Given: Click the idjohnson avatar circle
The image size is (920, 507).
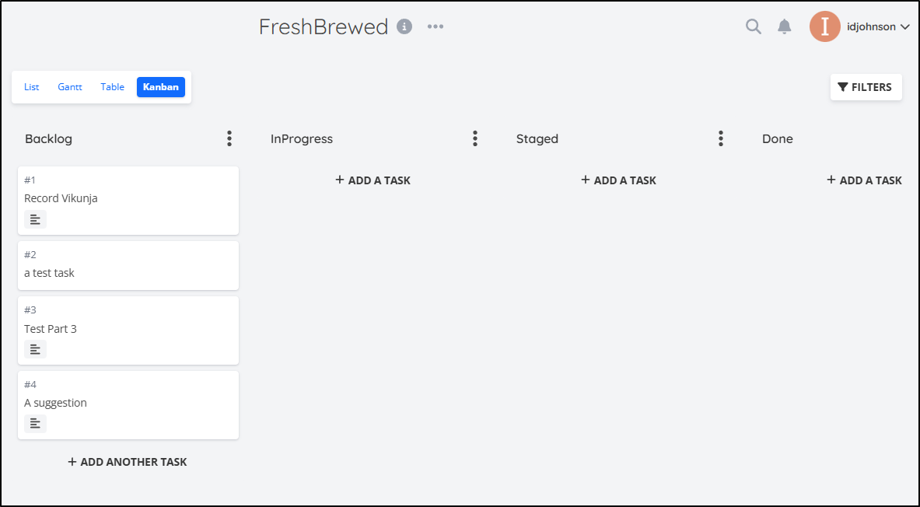Looking at the screenshot, I should coord(825,26).
